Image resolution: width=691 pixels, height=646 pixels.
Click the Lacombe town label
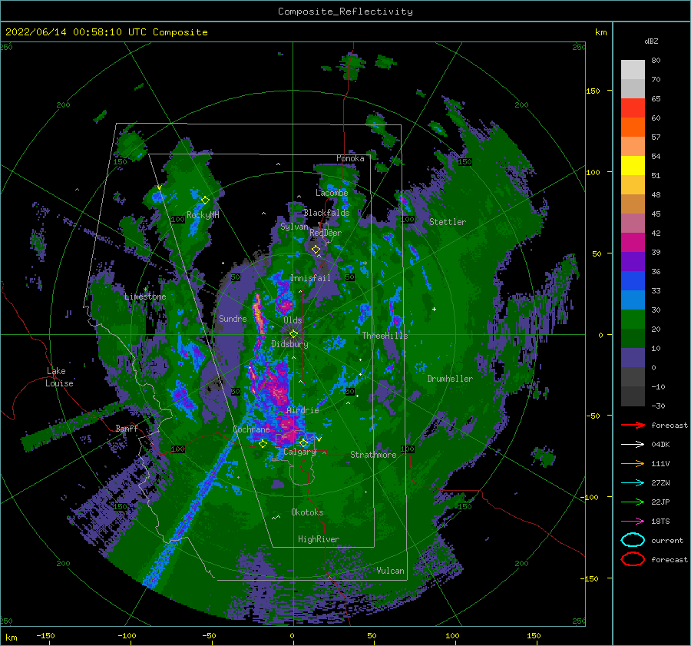coord(332,193)
